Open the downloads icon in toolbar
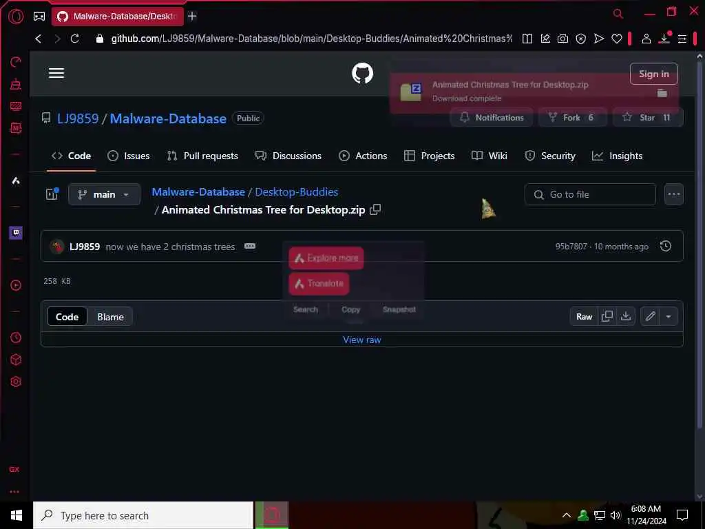 (664, 39)
